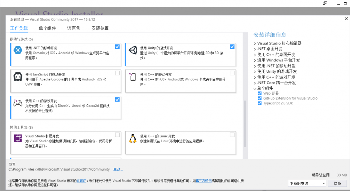Viewport: 350px width, 191px height.
Task: Click the 其他工具集 (3) section heading
Action: point(21,127)
